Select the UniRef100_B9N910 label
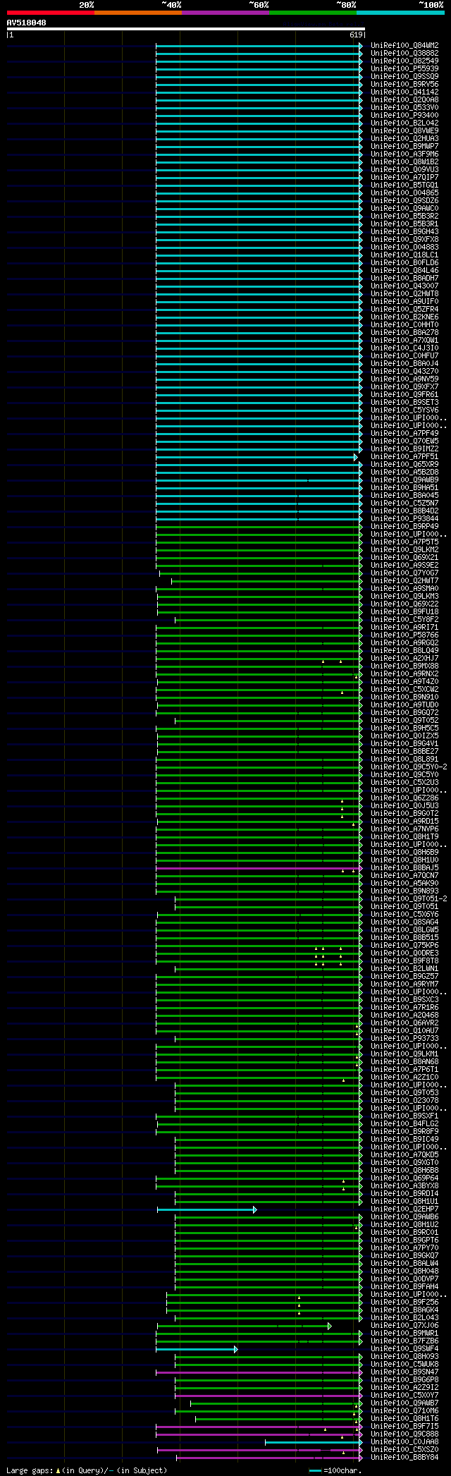The height and width of the screenshot is (1476, 451). coord(404,697)
